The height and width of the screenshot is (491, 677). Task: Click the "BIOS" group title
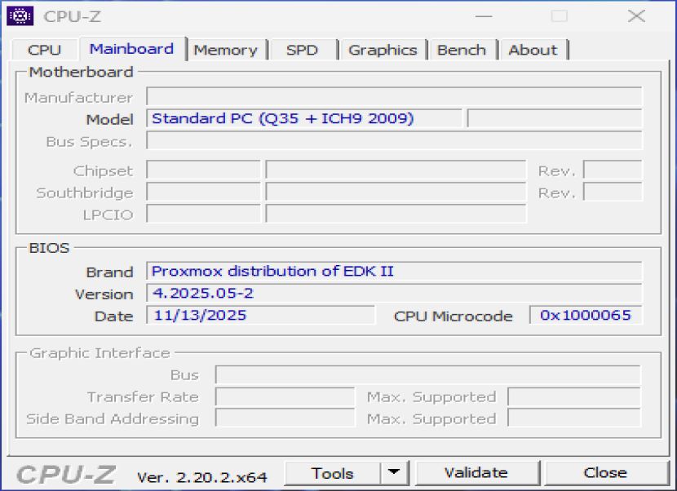pyautogui.click(x=49, y=248)
